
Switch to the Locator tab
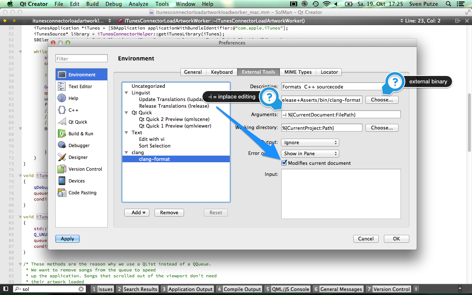tap(329, 72)
